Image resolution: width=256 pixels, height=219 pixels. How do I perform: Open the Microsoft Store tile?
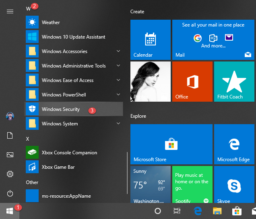point(171,144)
